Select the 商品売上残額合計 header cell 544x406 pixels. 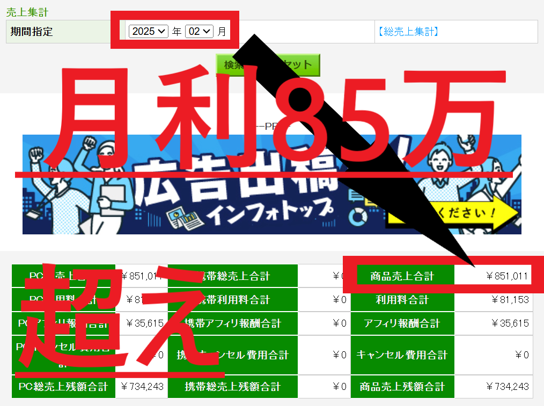(x=402, y=387)
